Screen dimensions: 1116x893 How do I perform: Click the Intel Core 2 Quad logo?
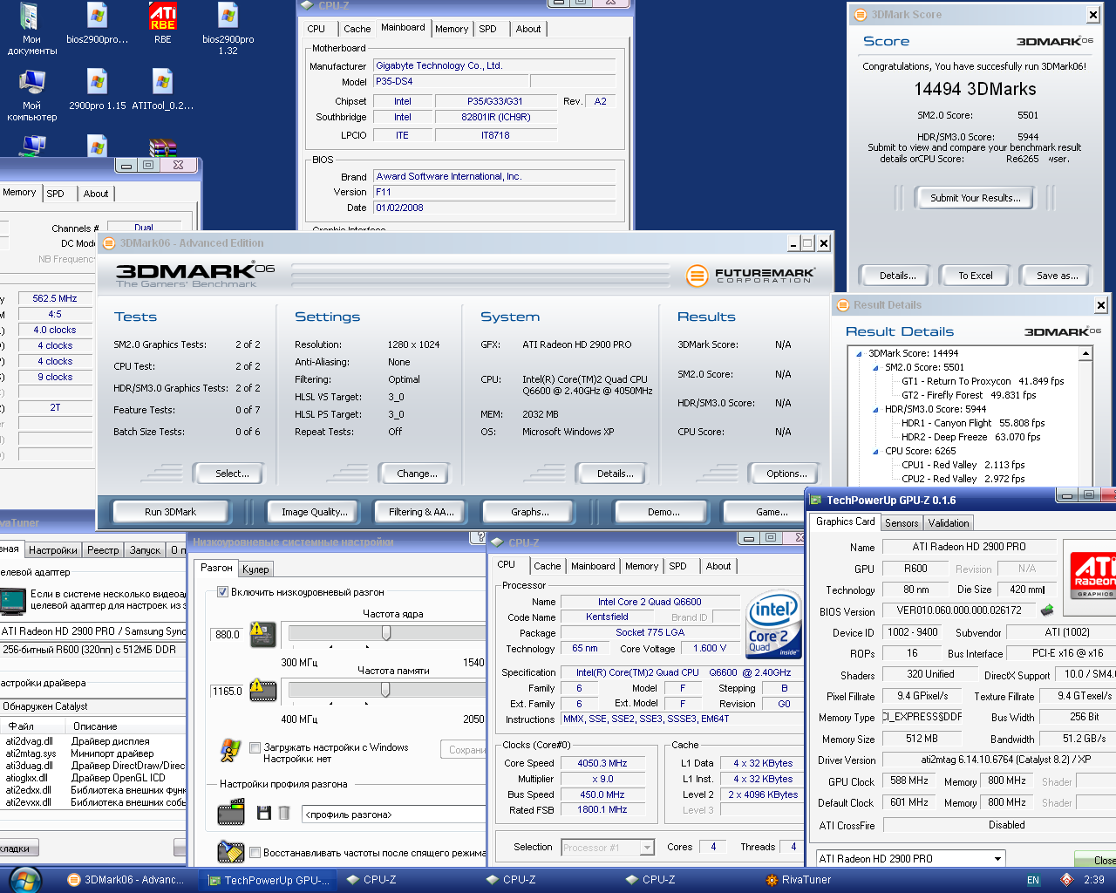[x=773, y=625]
